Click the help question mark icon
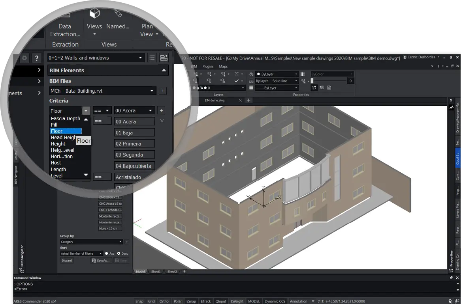 pos(36,58)
